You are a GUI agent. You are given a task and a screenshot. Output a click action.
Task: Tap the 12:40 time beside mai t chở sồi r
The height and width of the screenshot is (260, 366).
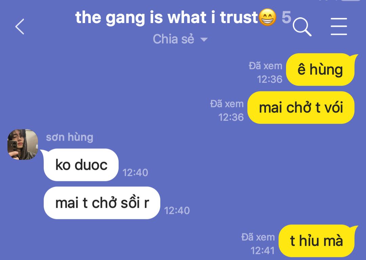(177, 211)
